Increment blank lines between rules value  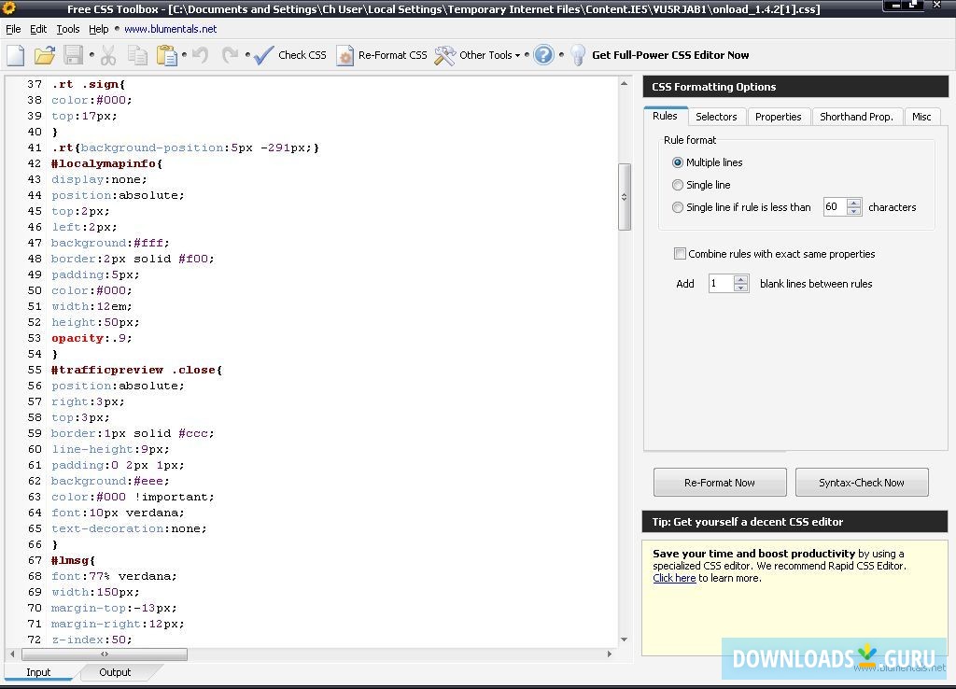740,279
